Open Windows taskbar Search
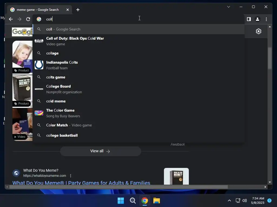This screenshot has width=277, height=207. pyautogui.click(x=133, y=201)
